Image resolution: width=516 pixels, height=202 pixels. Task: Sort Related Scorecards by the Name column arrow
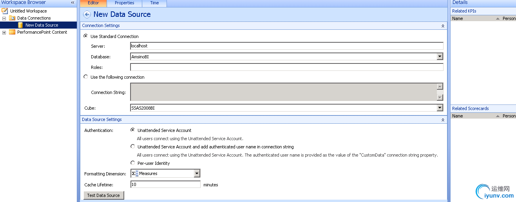(x=498, y=116)
